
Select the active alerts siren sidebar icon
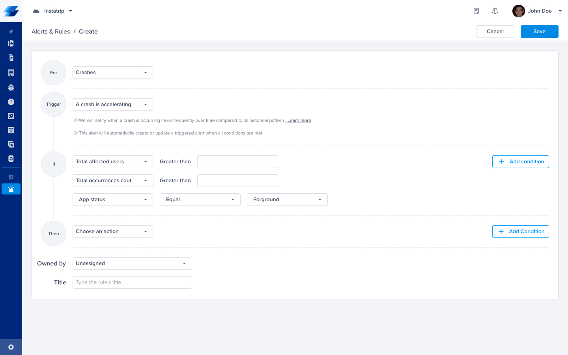pyautogui.click(x=11, y=189)
